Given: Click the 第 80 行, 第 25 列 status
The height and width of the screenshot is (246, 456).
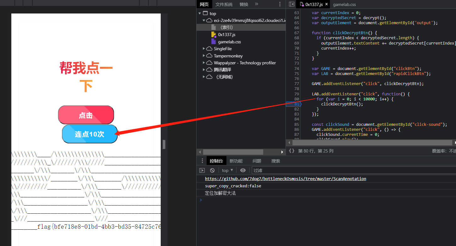Looking at the screenshot, I should [x=316, y=151].
